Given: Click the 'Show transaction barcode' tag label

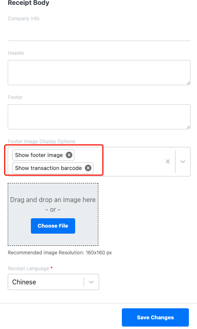Looking at the screenshot, I should click(x=48, y=168).
